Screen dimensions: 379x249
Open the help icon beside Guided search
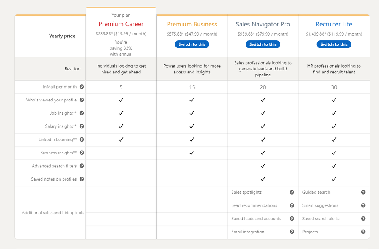pyautogui.click(x=363, y=192)
